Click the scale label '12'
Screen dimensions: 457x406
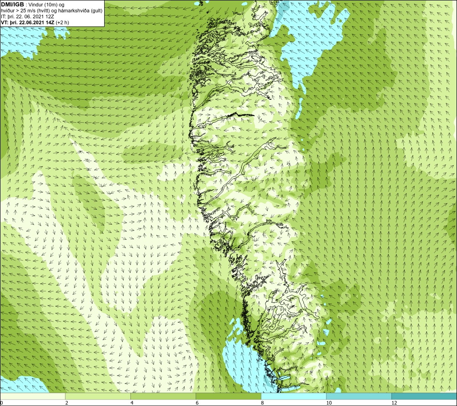coord(394,403)
